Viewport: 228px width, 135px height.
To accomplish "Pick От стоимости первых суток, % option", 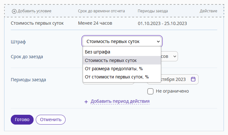I will click(122, 77).
